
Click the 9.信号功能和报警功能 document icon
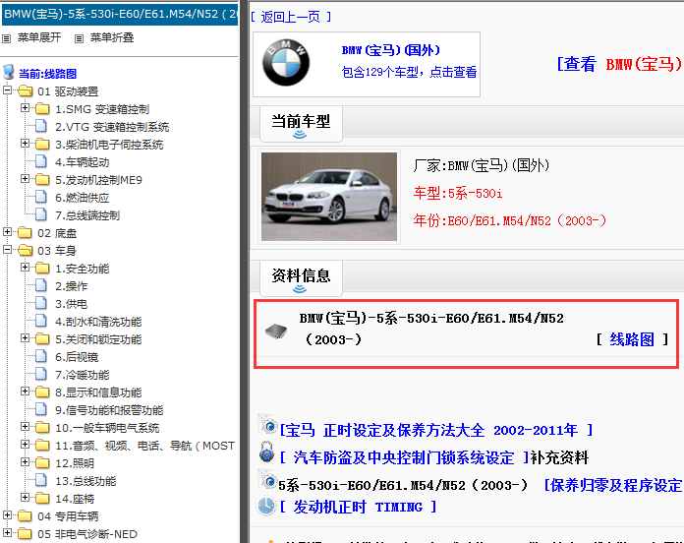point(41,409)
